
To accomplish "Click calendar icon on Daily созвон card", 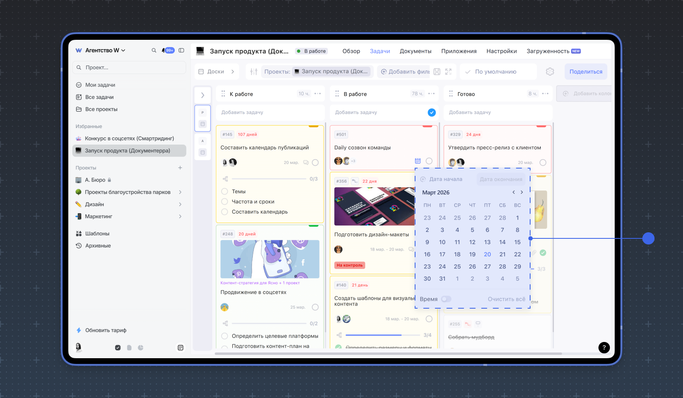I will pos(418,161).
